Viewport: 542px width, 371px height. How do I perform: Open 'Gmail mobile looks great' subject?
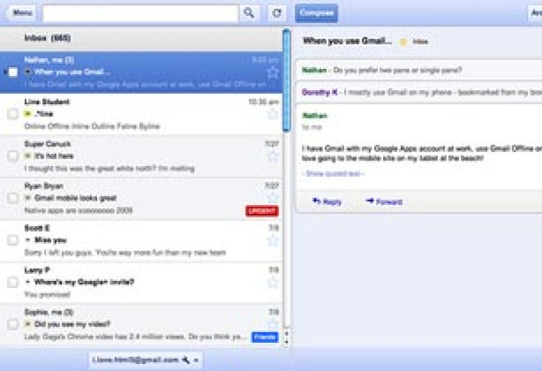75,198
